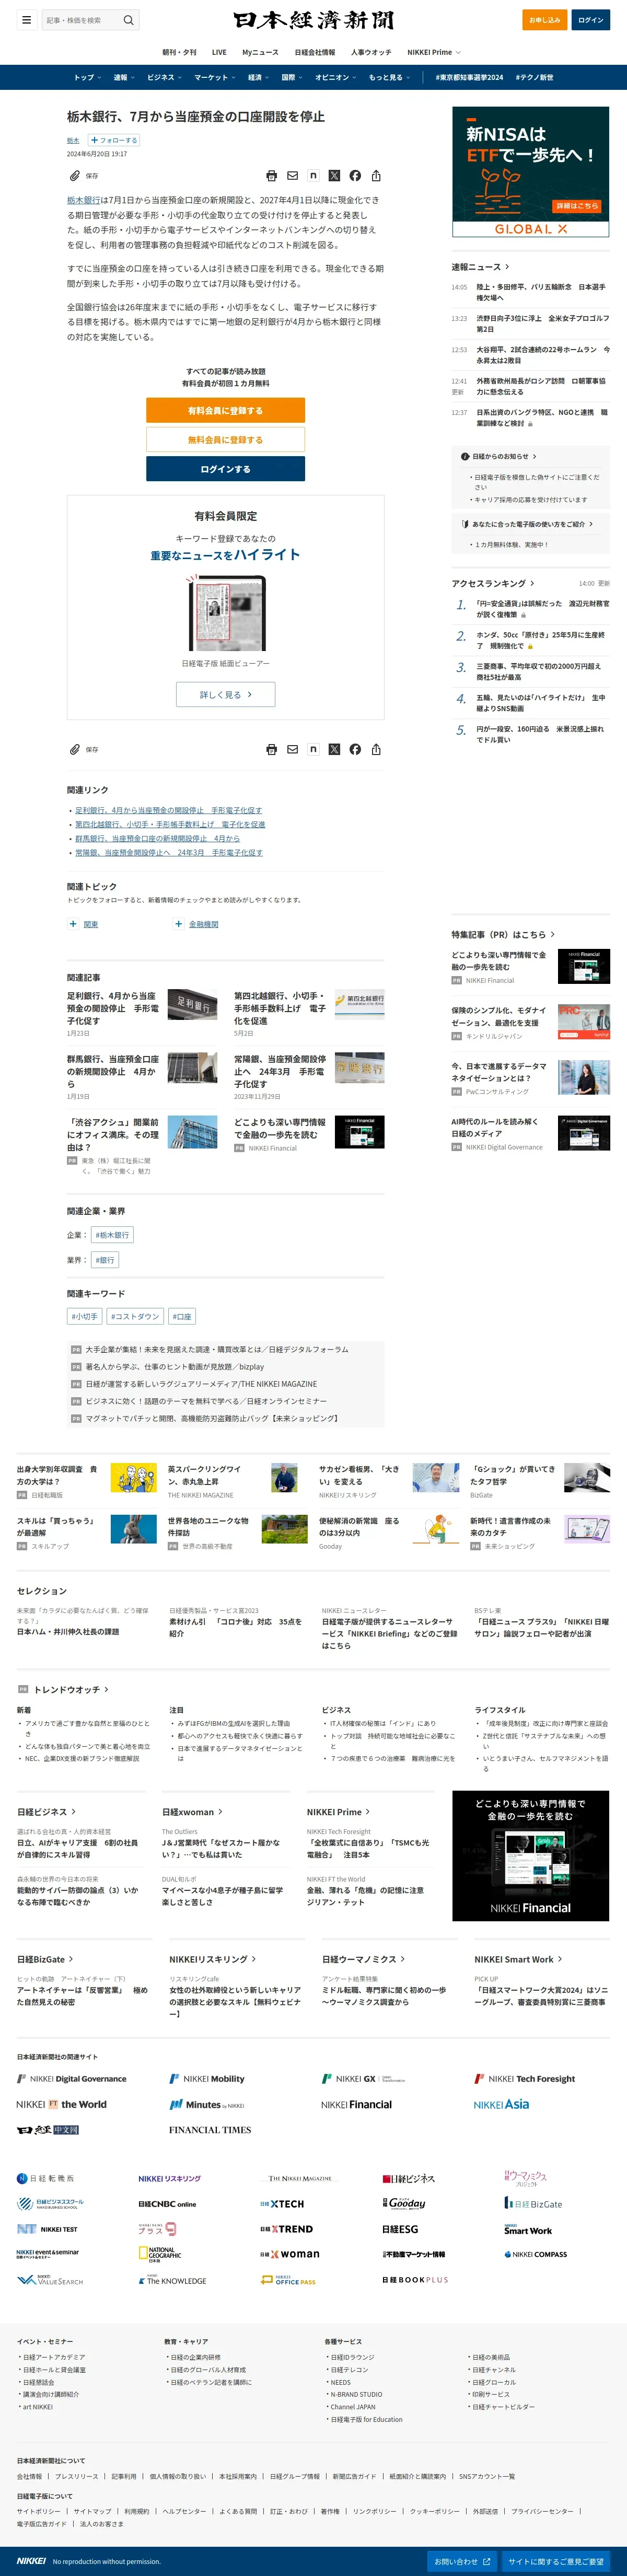Open the NIKKEI Tech Foresight logo link

tap(525, 2079)
